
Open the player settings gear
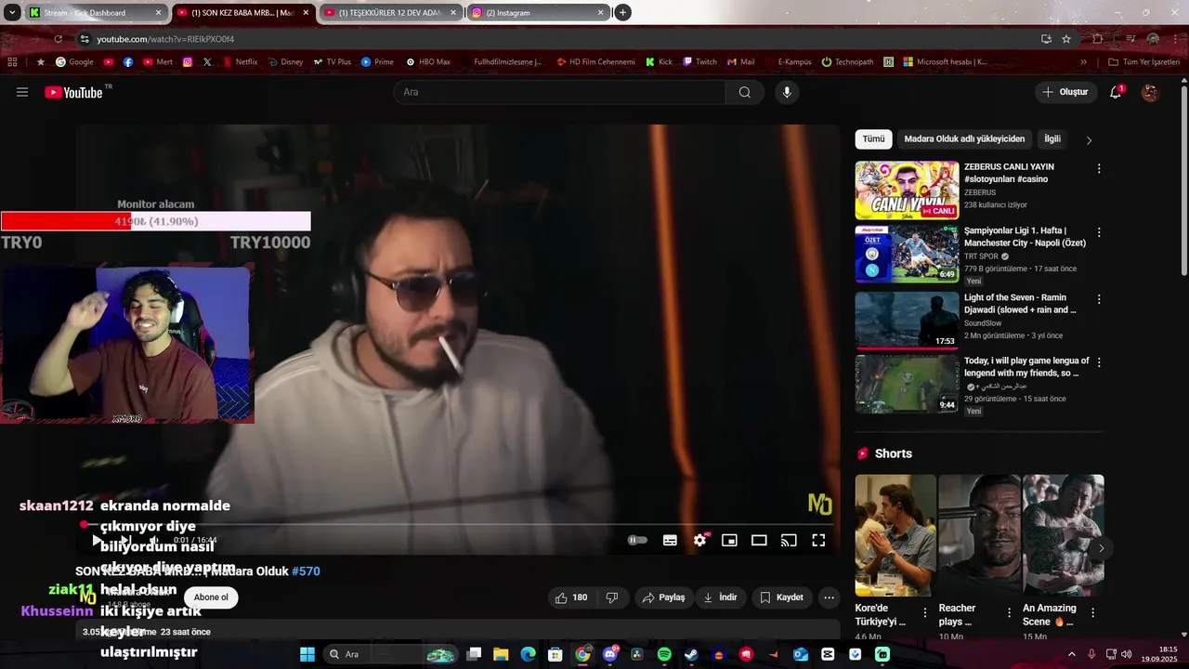(699, 540)
